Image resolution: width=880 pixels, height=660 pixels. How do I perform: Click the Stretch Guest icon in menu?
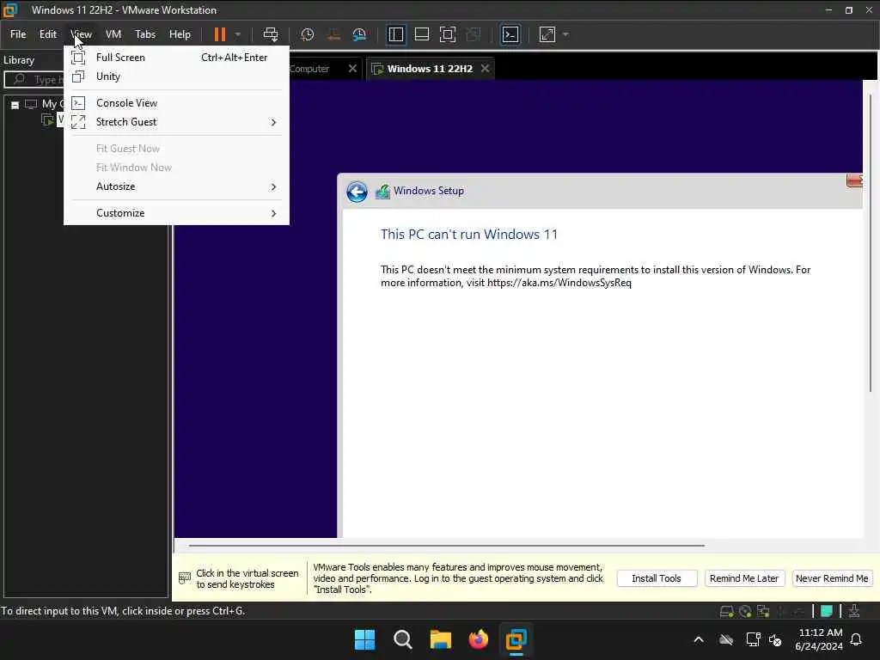click(x=78, y=122)
